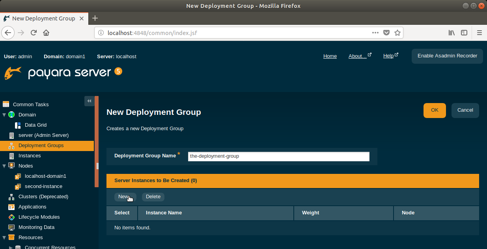Click the second-instance node icon
487x249 pixels.
coord(18,186)
